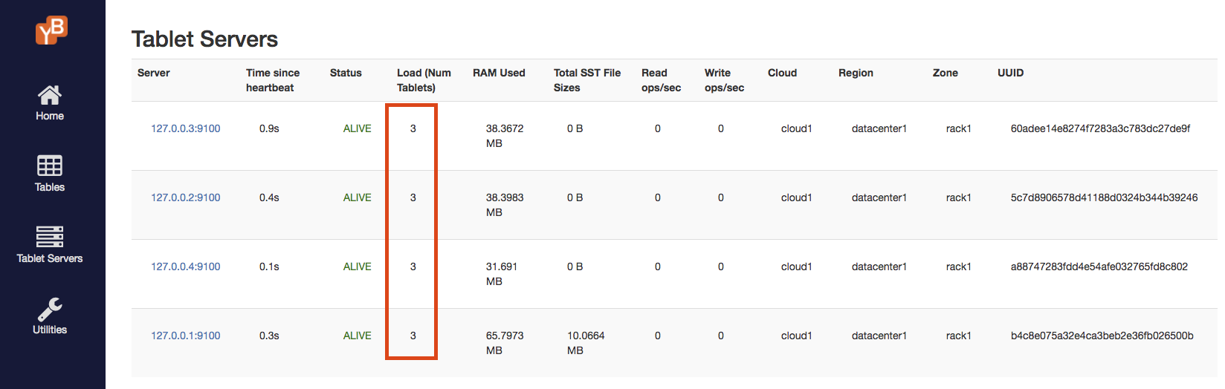The width and height of the screenshot is (1225, 389).
Task: Select RAM used 38.3983 MB
Action: click(x=505, y=205)
